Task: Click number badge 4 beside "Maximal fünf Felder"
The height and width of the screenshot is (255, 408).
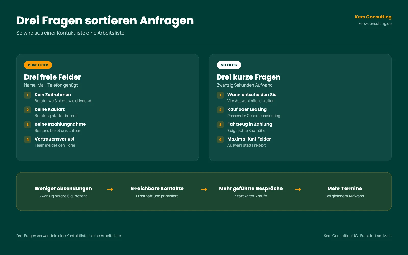Action: tap(220, 139)
